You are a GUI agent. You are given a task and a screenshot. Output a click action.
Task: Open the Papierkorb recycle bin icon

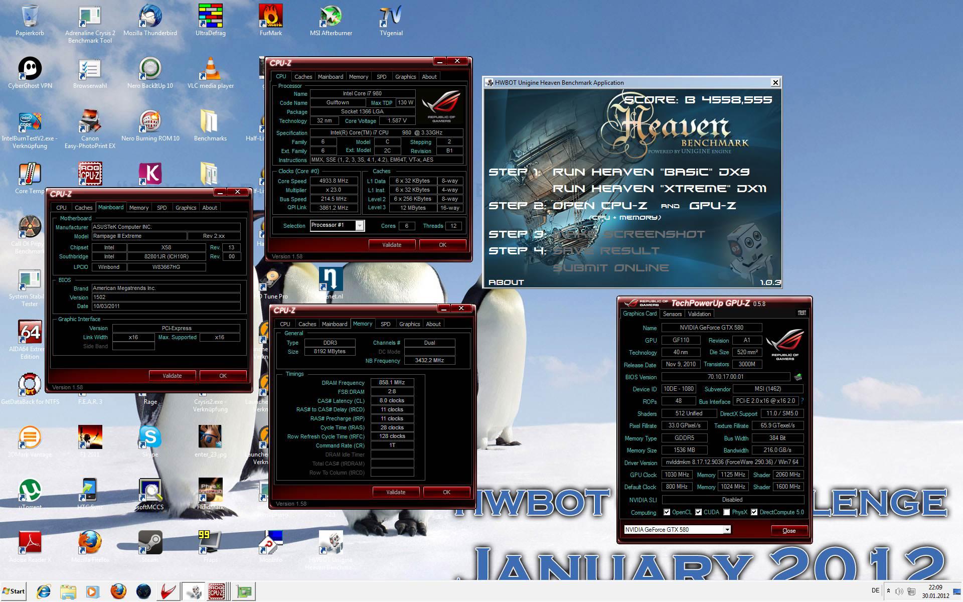30,17
